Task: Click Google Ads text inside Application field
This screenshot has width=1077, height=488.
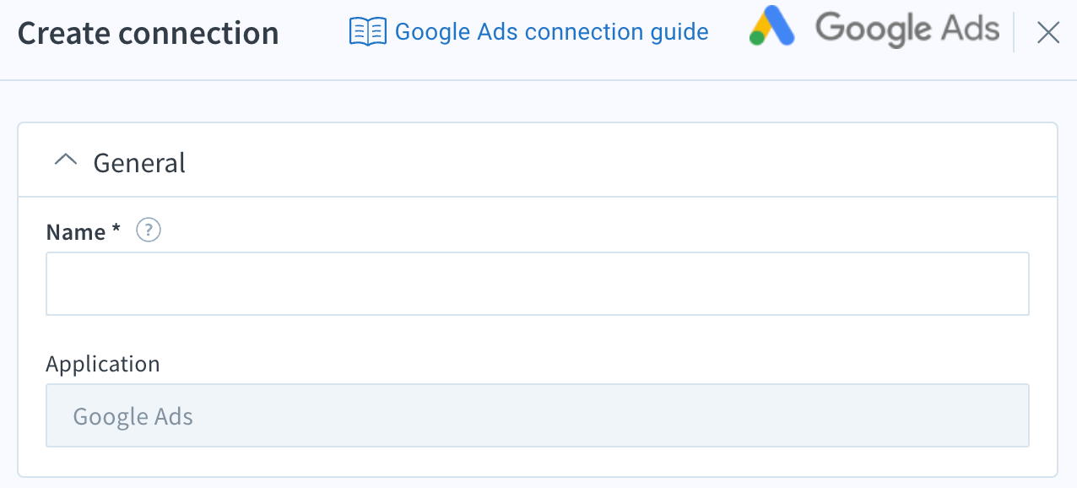Action: pyautogui.click(x=133, y=417)
